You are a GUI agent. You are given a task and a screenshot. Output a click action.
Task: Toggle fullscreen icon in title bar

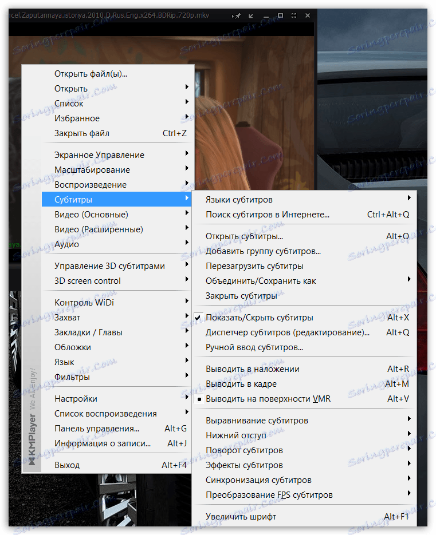point(293,15)
